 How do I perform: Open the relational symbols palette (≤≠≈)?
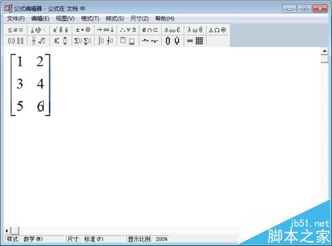point(15,30)
